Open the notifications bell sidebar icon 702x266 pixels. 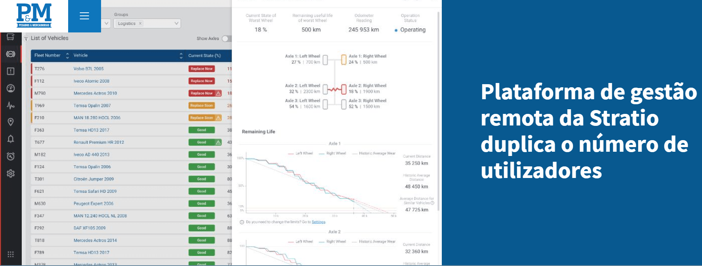(10, 139)
